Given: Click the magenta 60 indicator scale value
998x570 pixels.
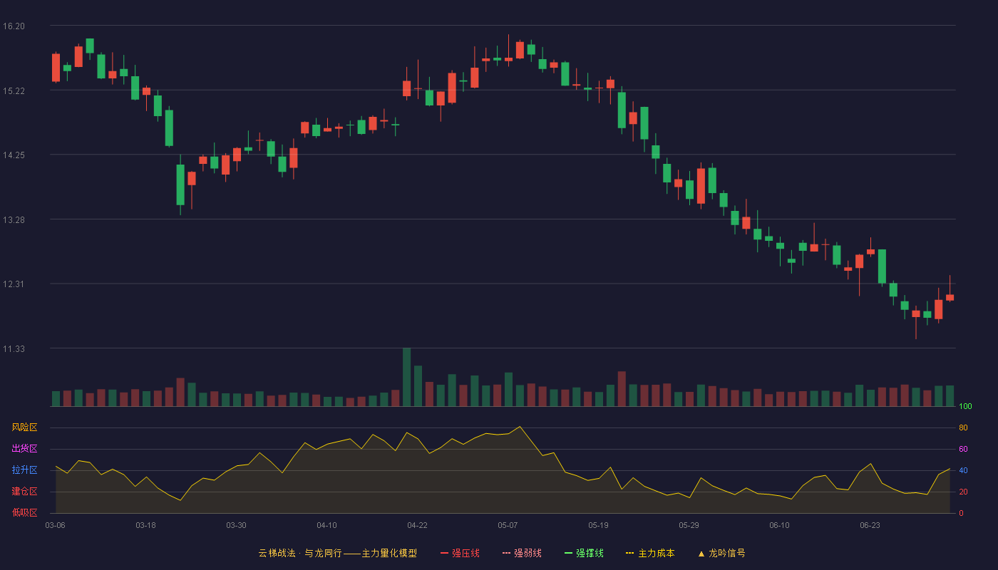Looking at the screenshot, I should coord(963,450).
